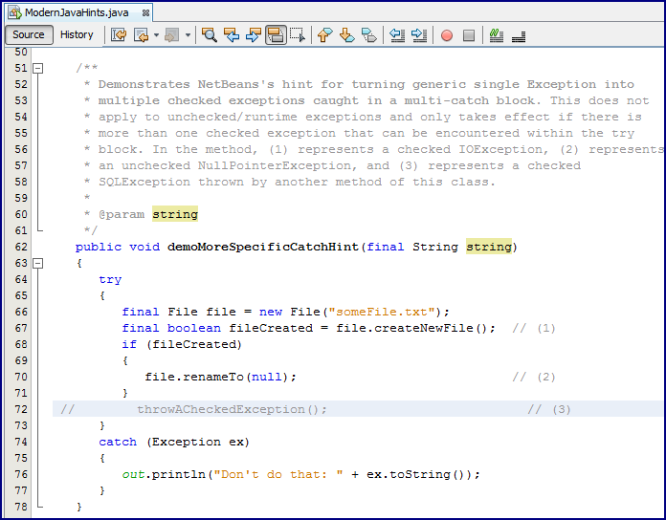Image resolution: width=666 pixels, height=520 pixels.
Task: Click the Last Edit toolbar icon
Action: (x=119, y=34)
